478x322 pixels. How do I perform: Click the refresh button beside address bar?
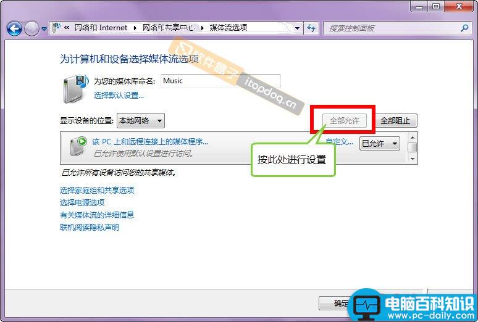pos(311,28)
